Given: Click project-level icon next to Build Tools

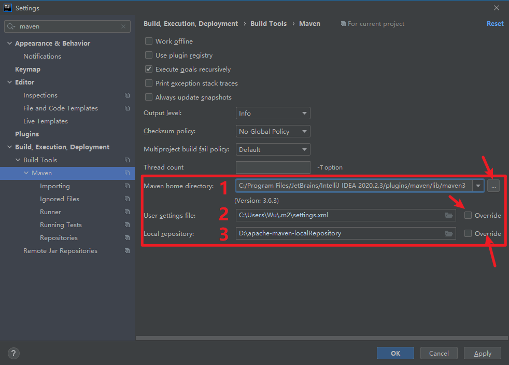Looking at the screenshot, I should click(128, 160).
